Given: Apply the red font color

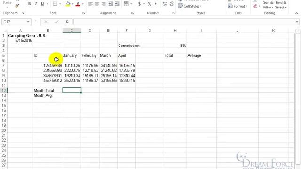Looking at the screenshot, I should coord(78,4).
